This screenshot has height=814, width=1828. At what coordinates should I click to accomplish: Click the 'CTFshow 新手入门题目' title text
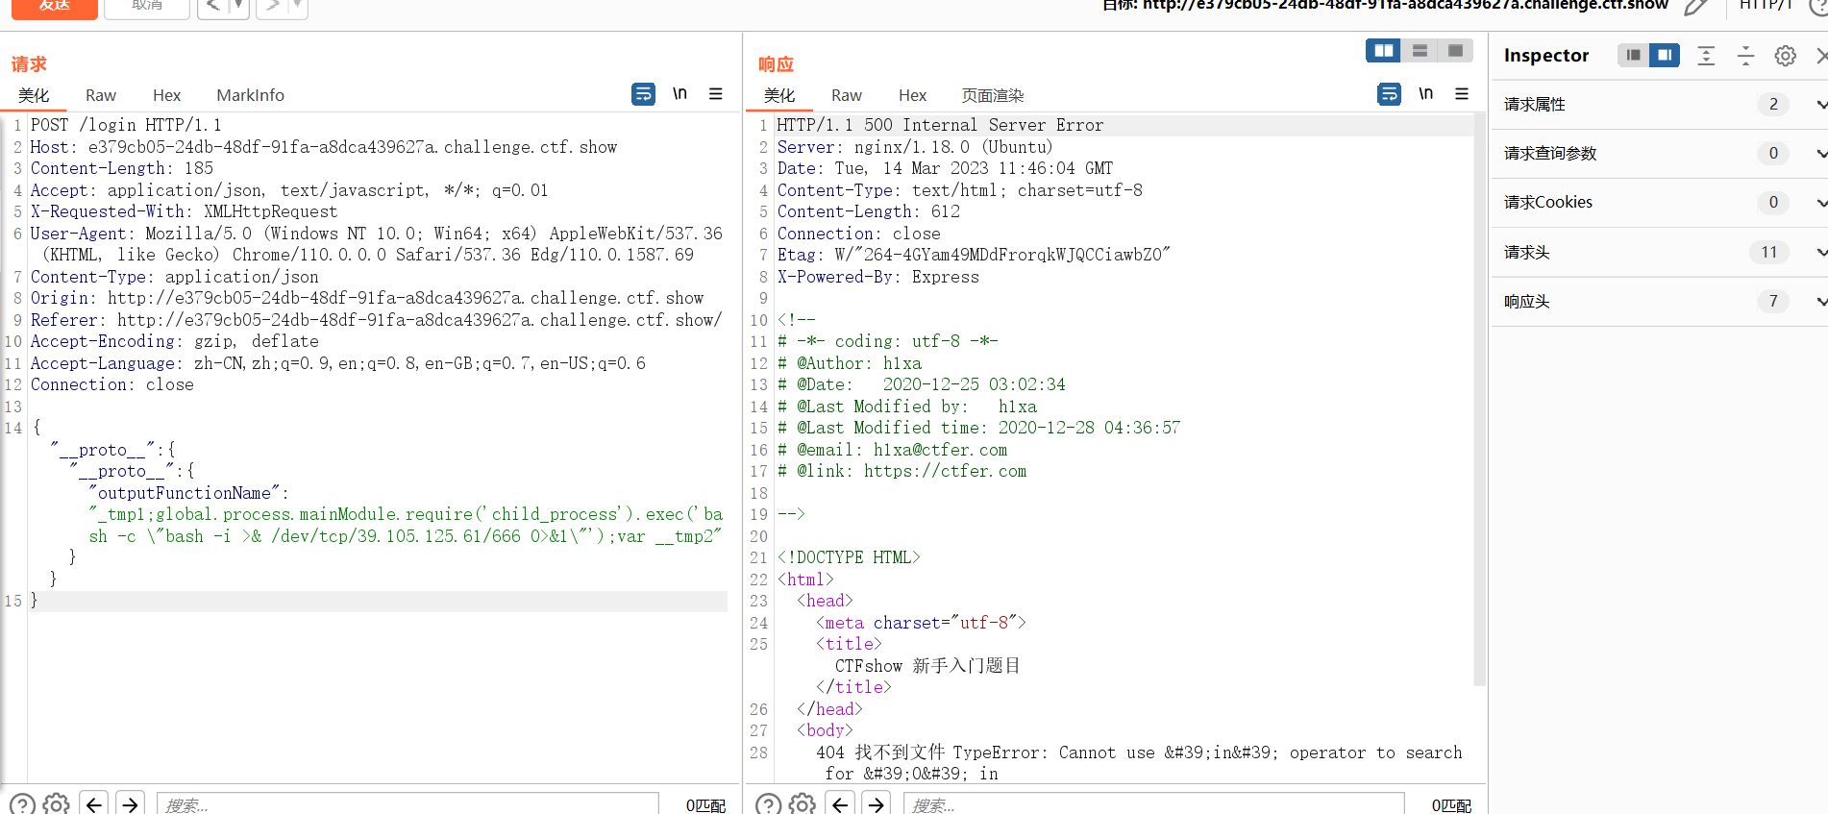[927, 666]
